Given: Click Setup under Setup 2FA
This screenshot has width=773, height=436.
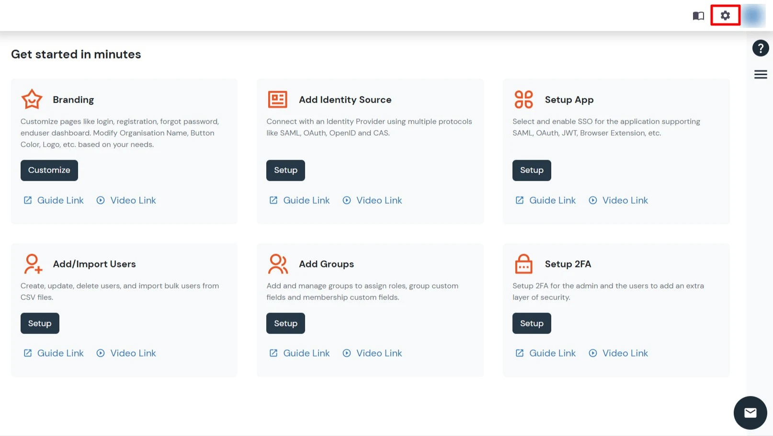Looking at the screenshot, I should point(532,323).
